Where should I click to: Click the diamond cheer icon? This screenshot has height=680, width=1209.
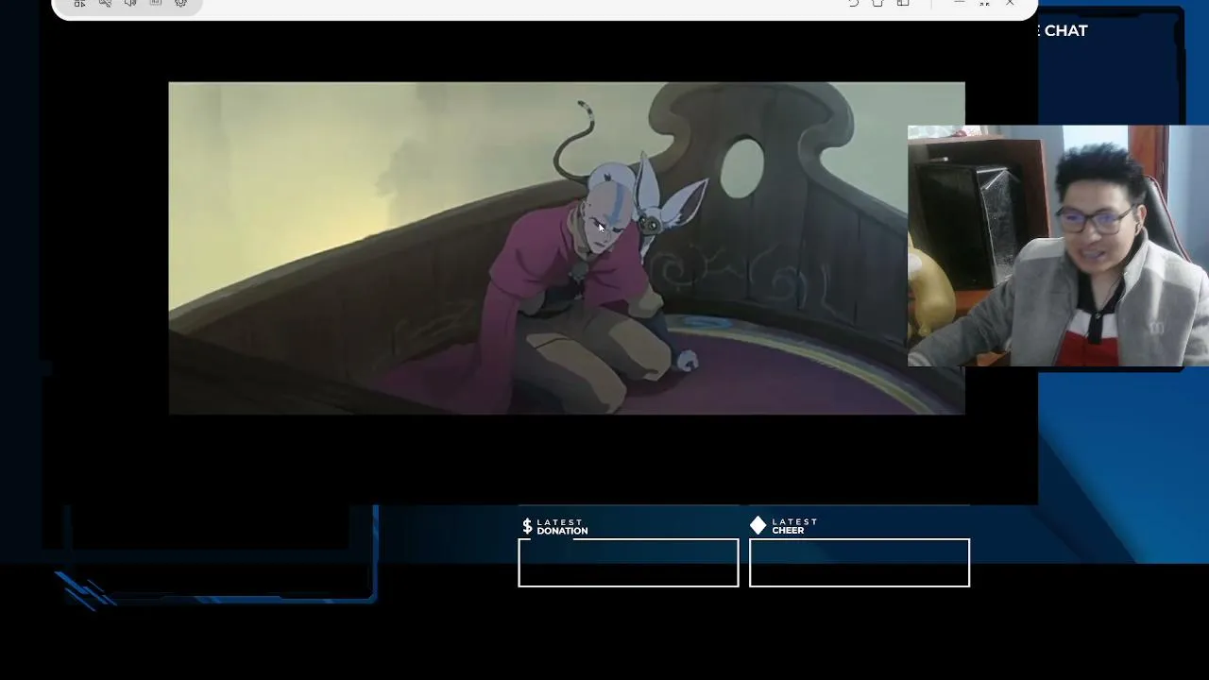(758, 525)
